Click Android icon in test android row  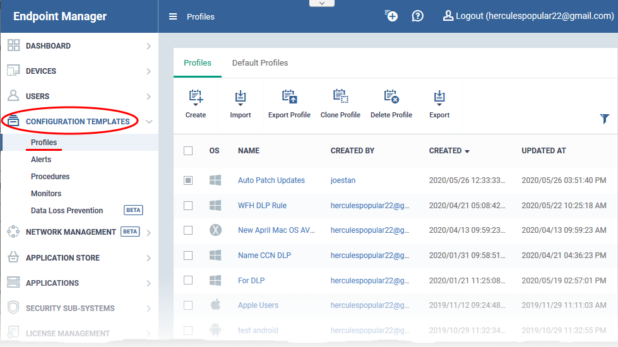(216, 330)
